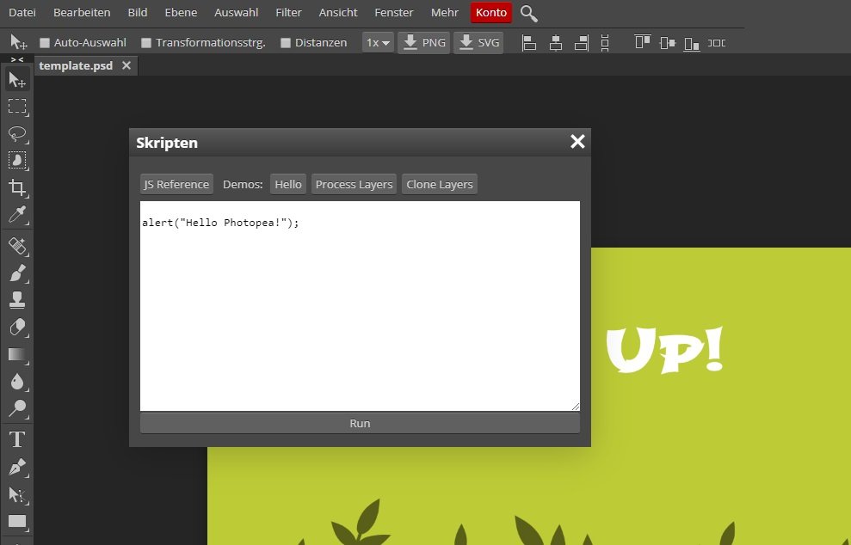This screenshot has height=545, width=851.
Task: Select the Eraser tool
Action: point(17,327)
